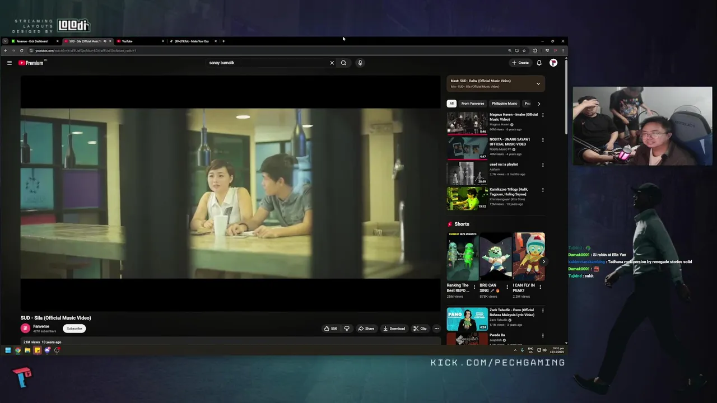
Task: Open the Fanverse channel avatar
Action: pyautogui.click(x=25, y=329)
